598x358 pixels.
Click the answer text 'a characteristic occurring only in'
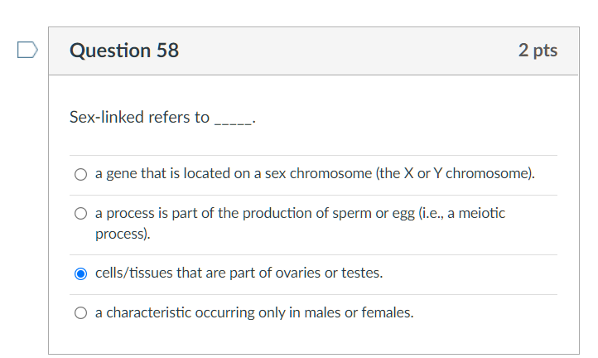coord(190,313)
